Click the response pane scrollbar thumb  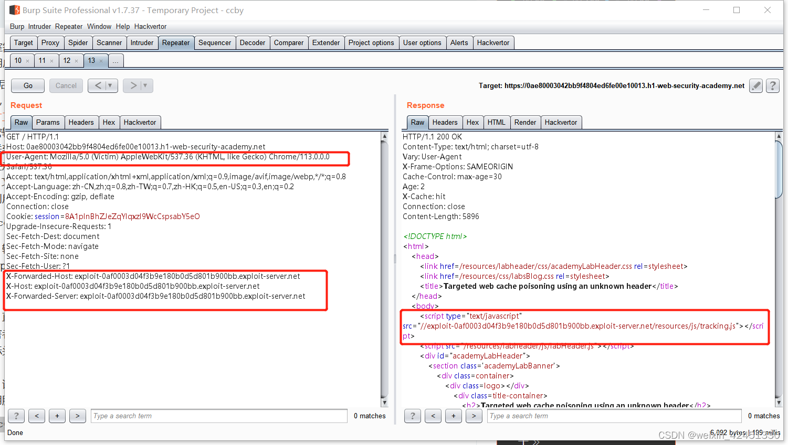point(779,169)
